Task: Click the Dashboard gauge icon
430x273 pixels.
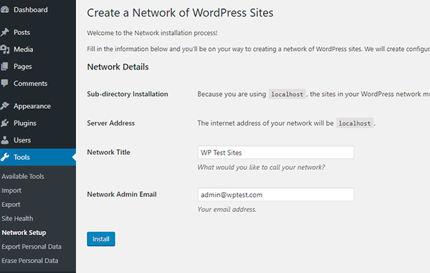Action: click(x=4, y=10)
